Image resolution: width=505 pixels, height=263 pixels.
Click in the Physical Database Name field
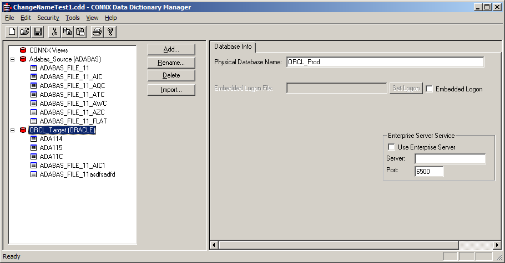(x=385, y=62)
